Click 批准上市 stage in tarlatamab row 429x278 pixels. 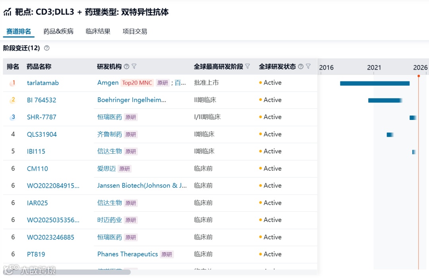click(x=206, y=83)
